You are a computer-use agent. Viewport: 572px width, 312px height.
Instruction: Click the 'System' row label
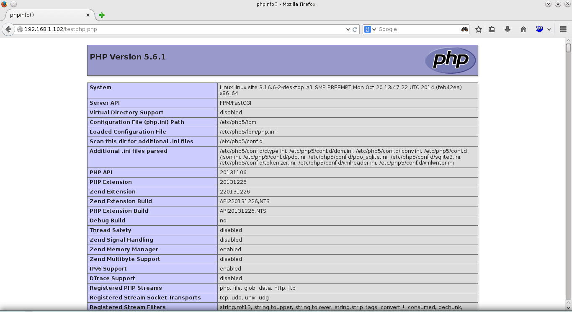click(100, 88)
